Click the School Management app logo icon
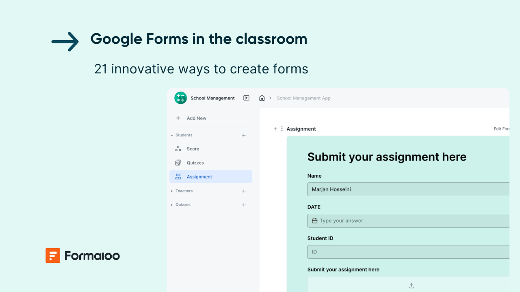520x292 pixels. [x=180, y=98]
